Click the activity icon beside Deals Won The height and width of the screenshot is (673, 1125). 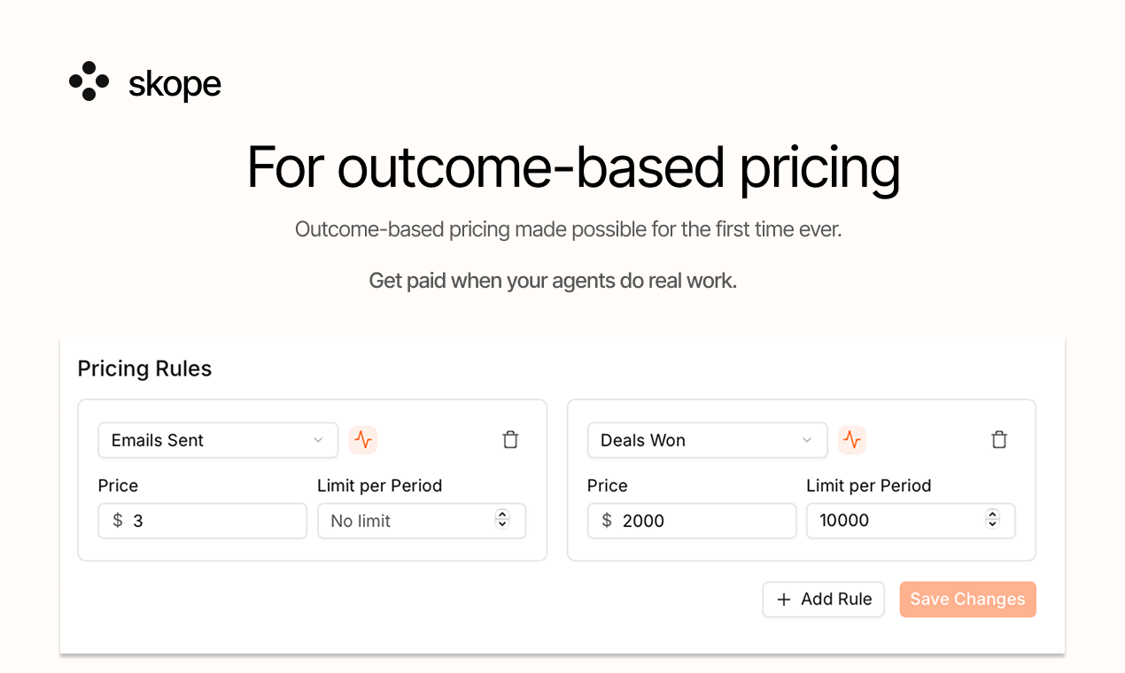click(x=852, y=440)
